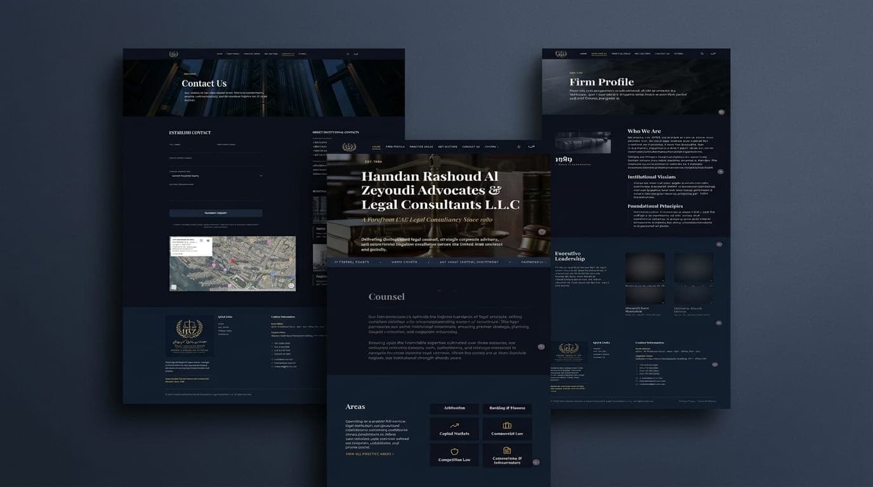Click the round control in the map's bottom corner
The image size is (873, 487).
(291, 285)
